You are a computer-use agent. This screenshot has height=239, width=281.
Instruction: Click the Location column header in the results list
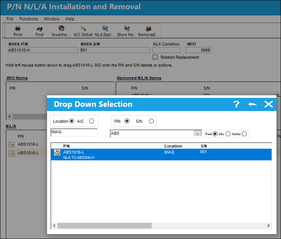click(173, 146)
